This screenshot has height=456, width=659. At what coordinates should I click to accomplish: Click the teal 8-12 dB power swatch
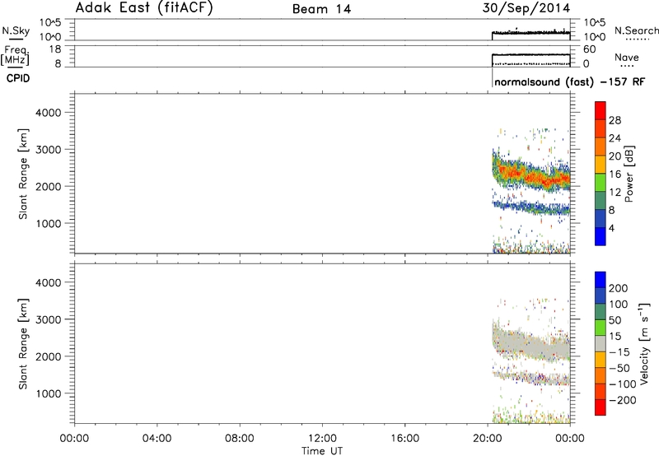tap(601, 201)
